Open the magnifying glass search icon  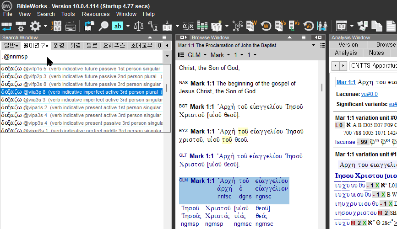[x=103, y=26]
